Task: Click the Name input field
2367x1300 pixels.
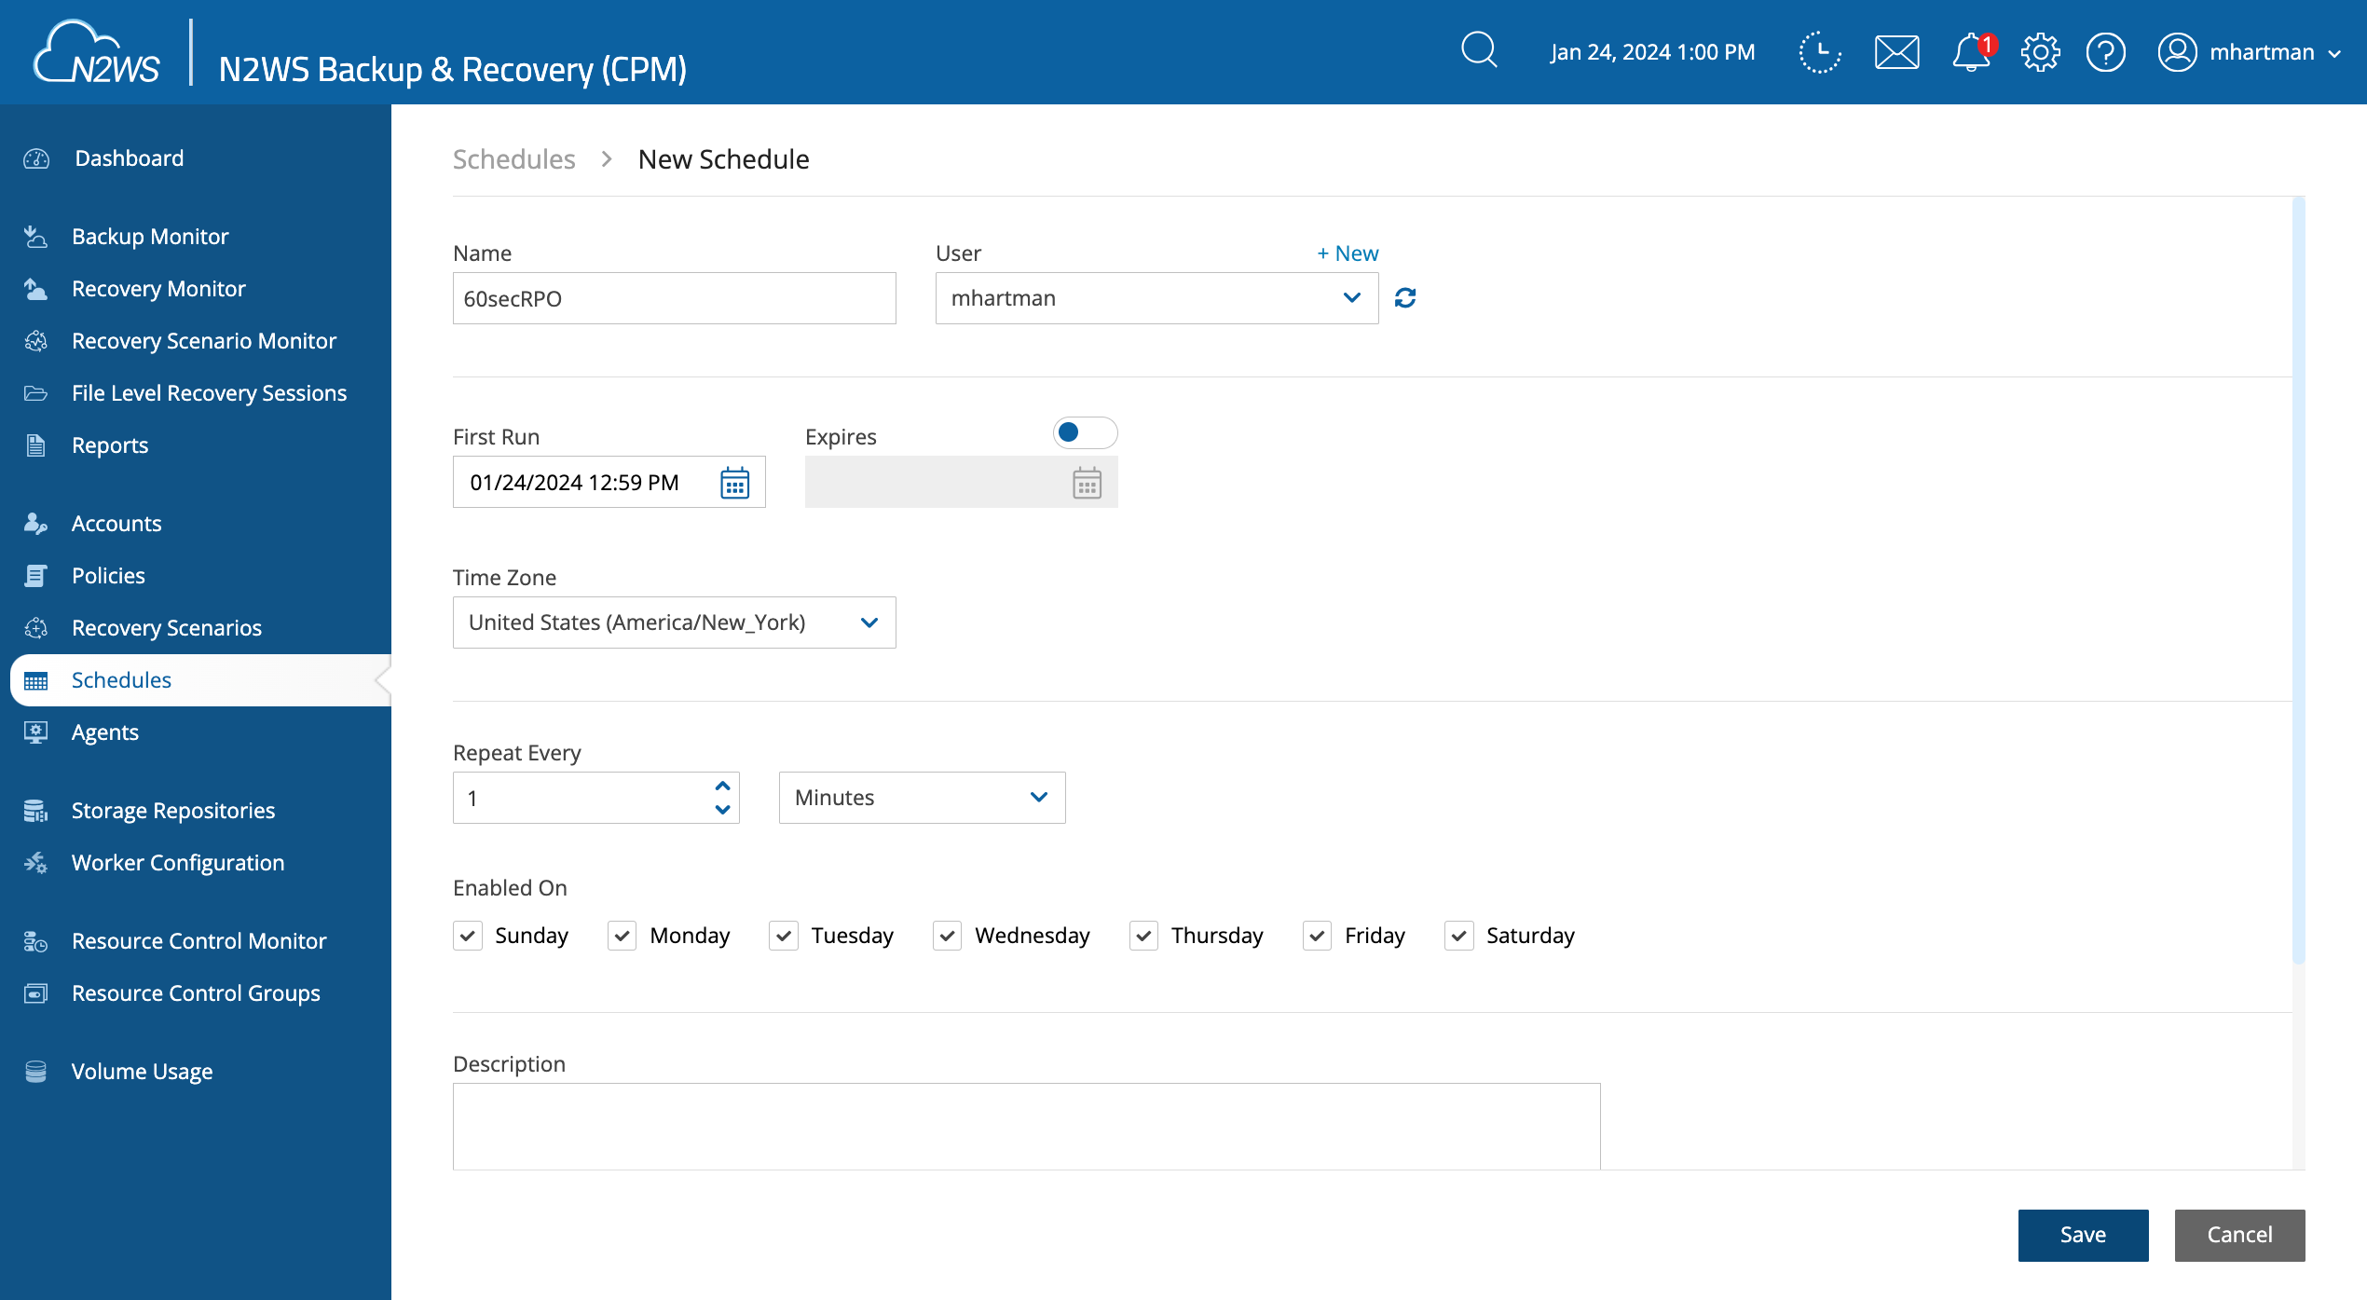Action: coord(674,298)
